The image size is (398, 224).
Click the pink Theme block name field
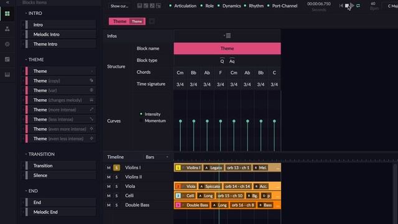[227, 49]
